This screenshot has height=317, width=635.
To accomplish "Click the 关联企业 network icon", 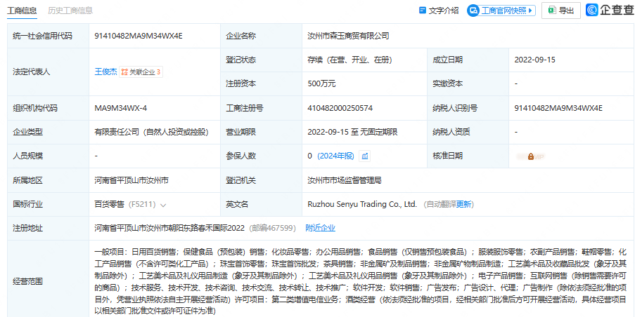I will pos(124,72).
